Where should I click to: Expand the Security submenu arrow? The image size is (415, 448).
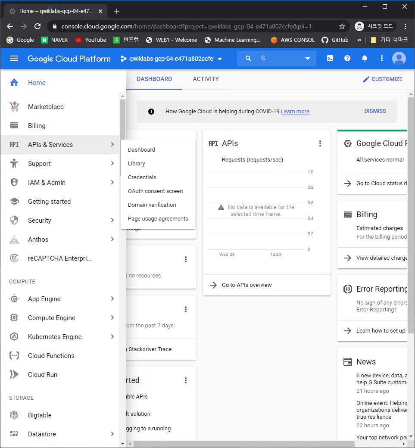point(112,220)
